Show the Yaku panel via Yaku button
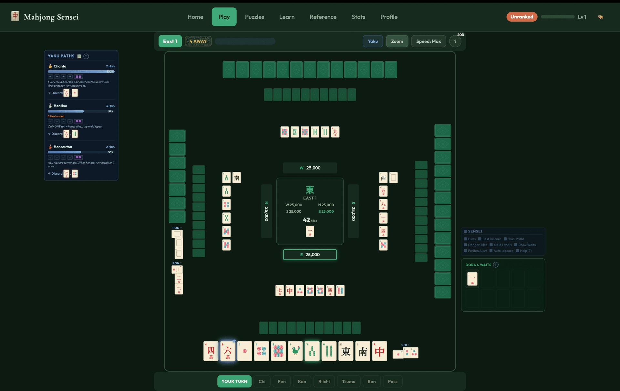Screen dimensions: 620x391 tap(373, 41)
